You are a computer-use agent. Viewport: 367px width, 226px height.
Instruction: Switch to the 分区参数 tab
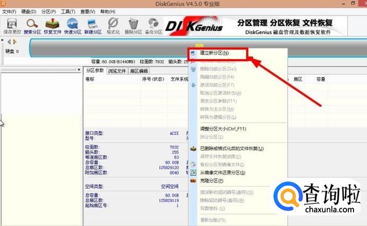tap(95, 71)
